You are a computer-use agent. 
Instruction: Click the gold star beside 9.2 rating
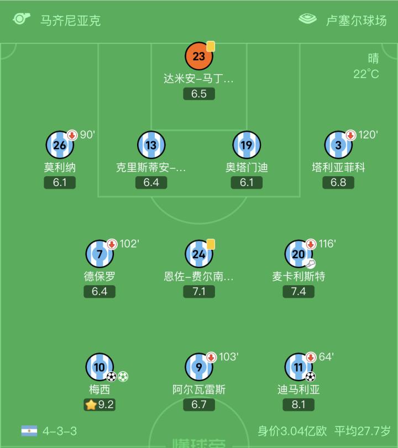pos(91,405)
